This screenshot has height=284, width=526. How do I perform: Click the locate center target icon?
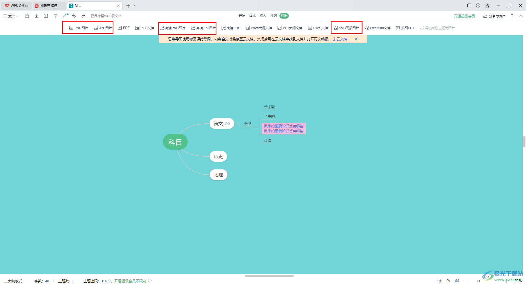448,281
